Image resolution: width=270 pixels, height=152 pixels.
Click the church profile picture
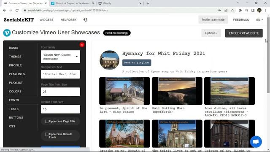tap(109, 60)
